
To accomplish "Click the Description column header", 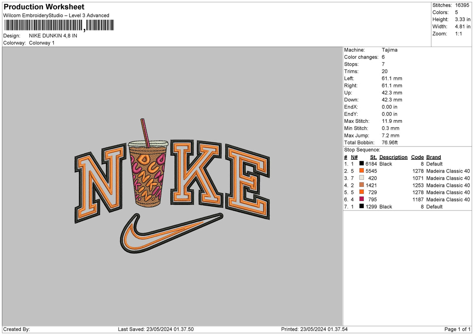I will click(393, 157).
